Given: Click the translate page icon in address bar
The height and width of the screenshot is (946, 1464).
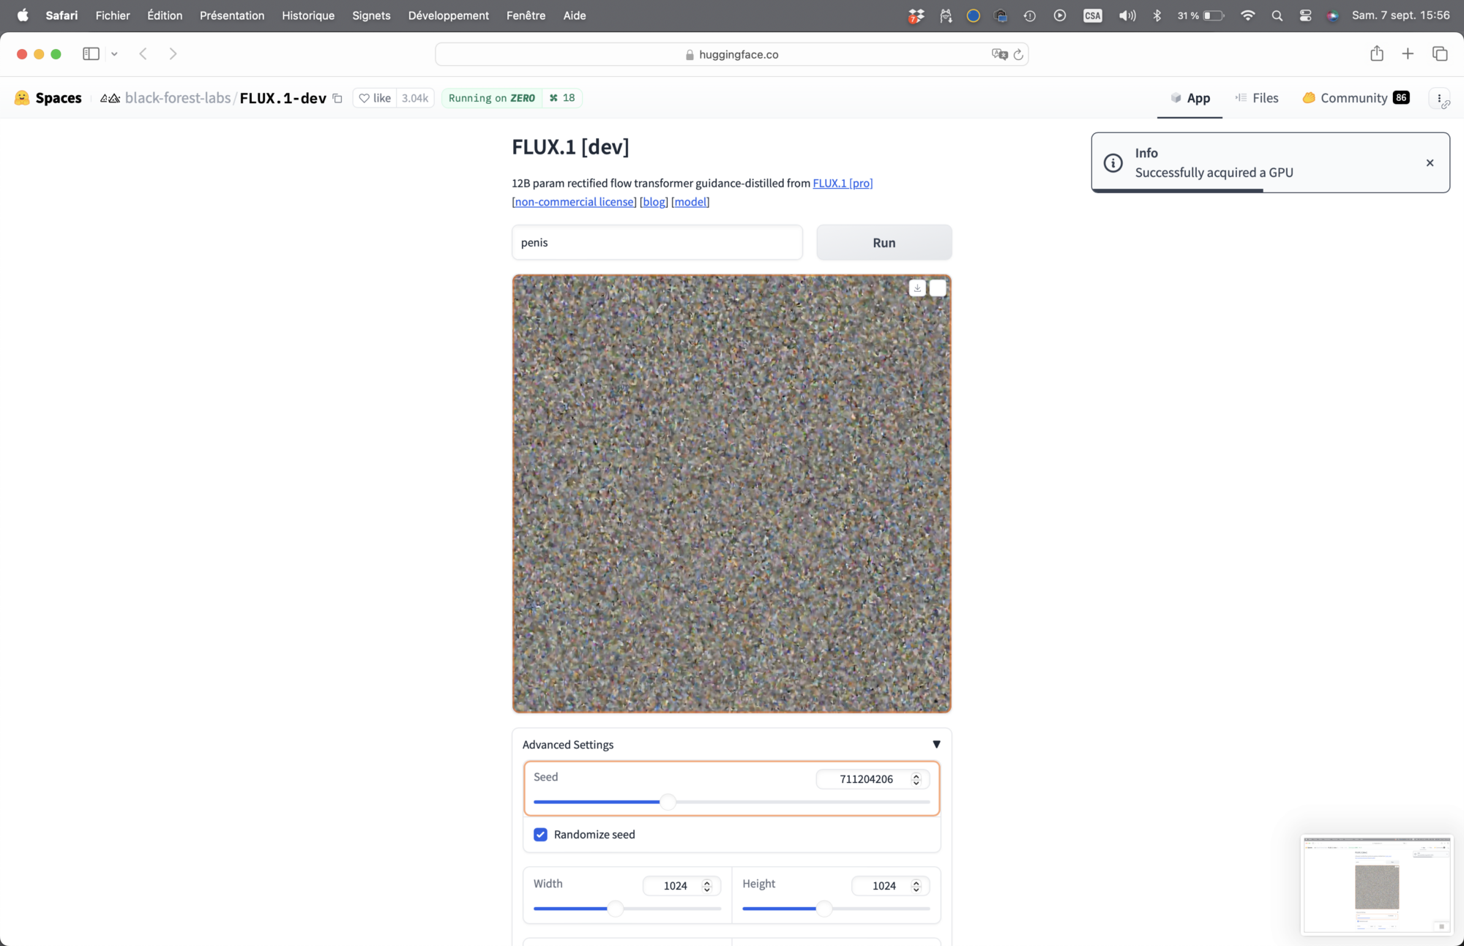Looking at the screenshot, I should 998,55.
